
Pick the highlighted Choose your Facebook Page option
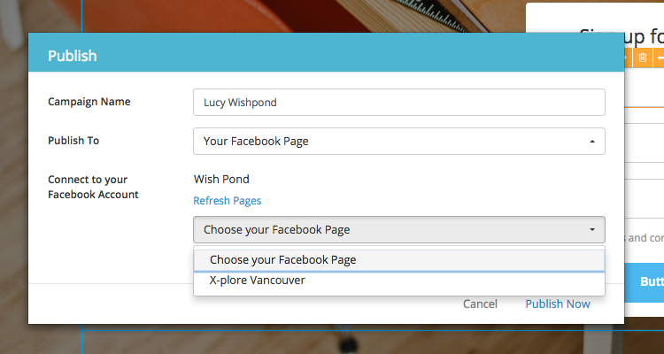click(x=399, y=260)
